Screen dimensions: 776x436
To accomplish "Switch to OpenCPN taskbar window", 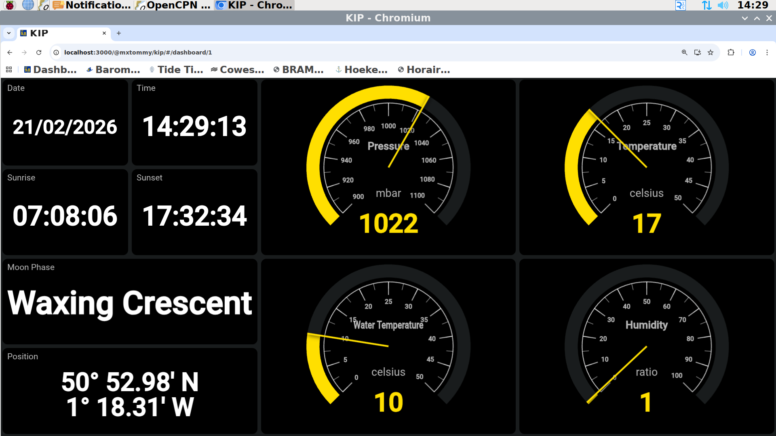I will 173,5.
